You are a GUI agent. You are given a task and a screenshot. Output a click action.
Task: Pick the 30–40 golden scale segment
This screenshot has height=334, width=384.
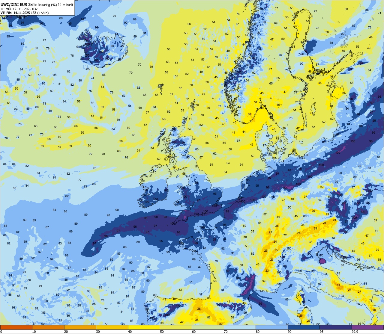[112, 327]
